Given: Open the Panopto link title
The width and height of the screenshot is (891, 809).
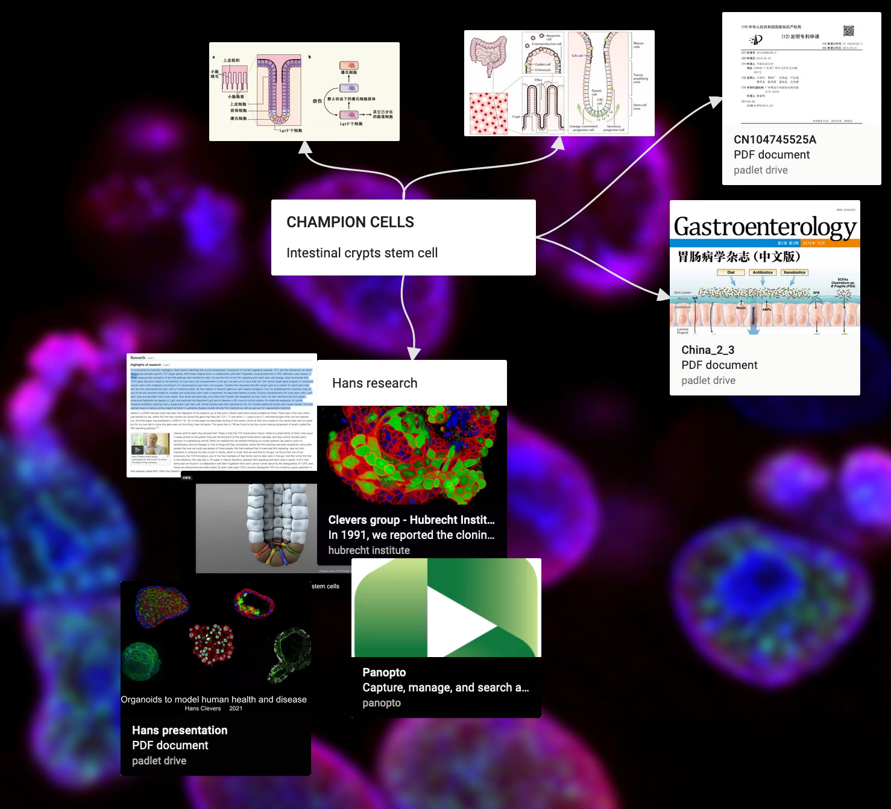Looking at the screenshot, I should [384, 672].
